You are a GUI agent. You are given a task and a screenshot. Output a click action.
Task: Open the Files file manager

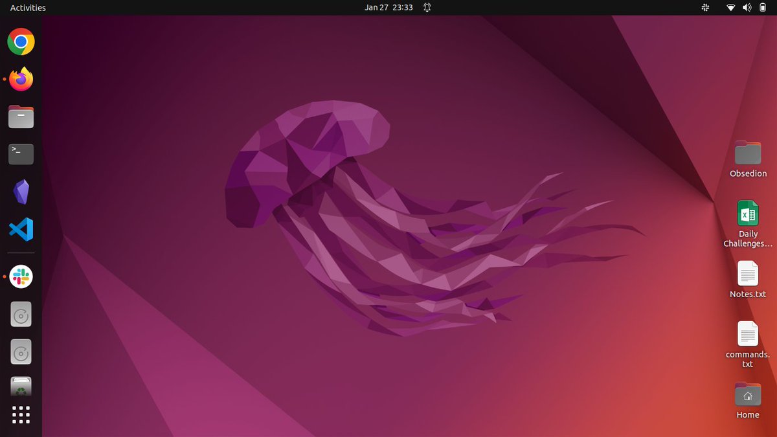click(21, 117)
